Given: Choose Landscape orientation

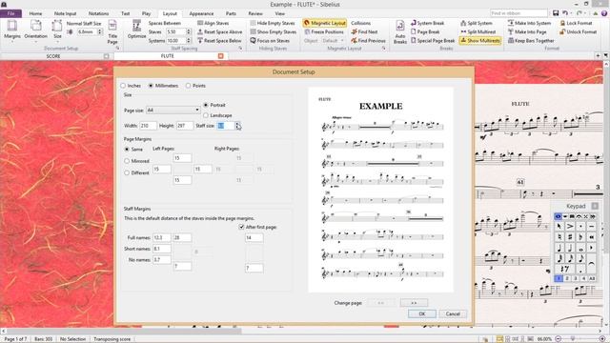Looking at the screenshot, I should [x=206, y=115].
